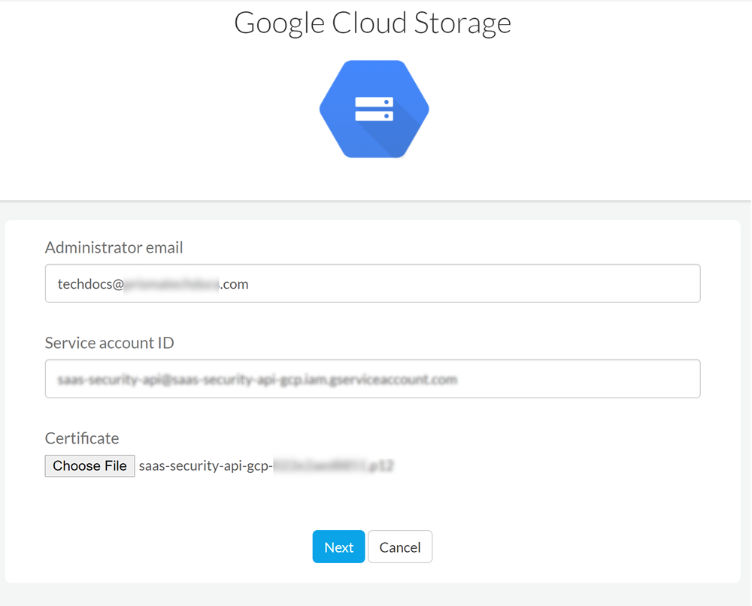Focus the Service account ID input field

tap(526, 379)
